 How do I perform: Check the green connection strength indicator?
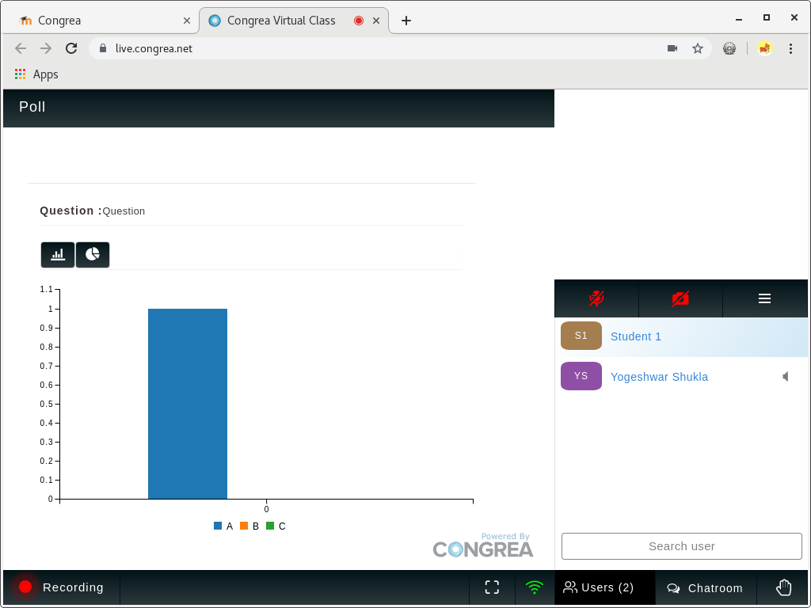click(x=534, y=587)
